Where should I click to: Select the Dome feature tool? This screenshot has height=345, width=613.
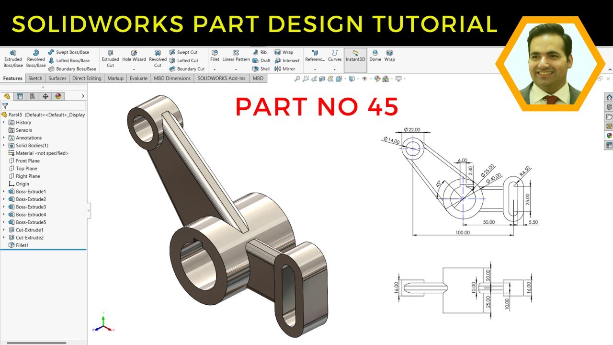pos(375,56)
